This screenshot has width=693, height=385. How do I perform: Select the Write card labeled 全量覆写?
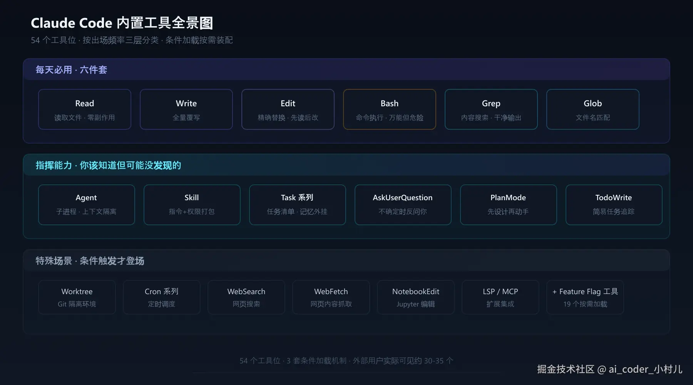(186, 109)
